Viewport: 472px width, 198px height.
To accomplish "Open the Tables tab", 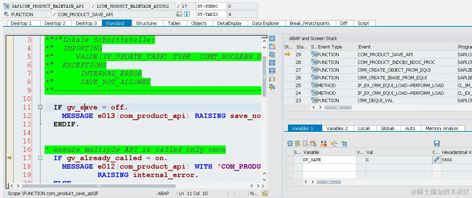I will coord(174,23).
